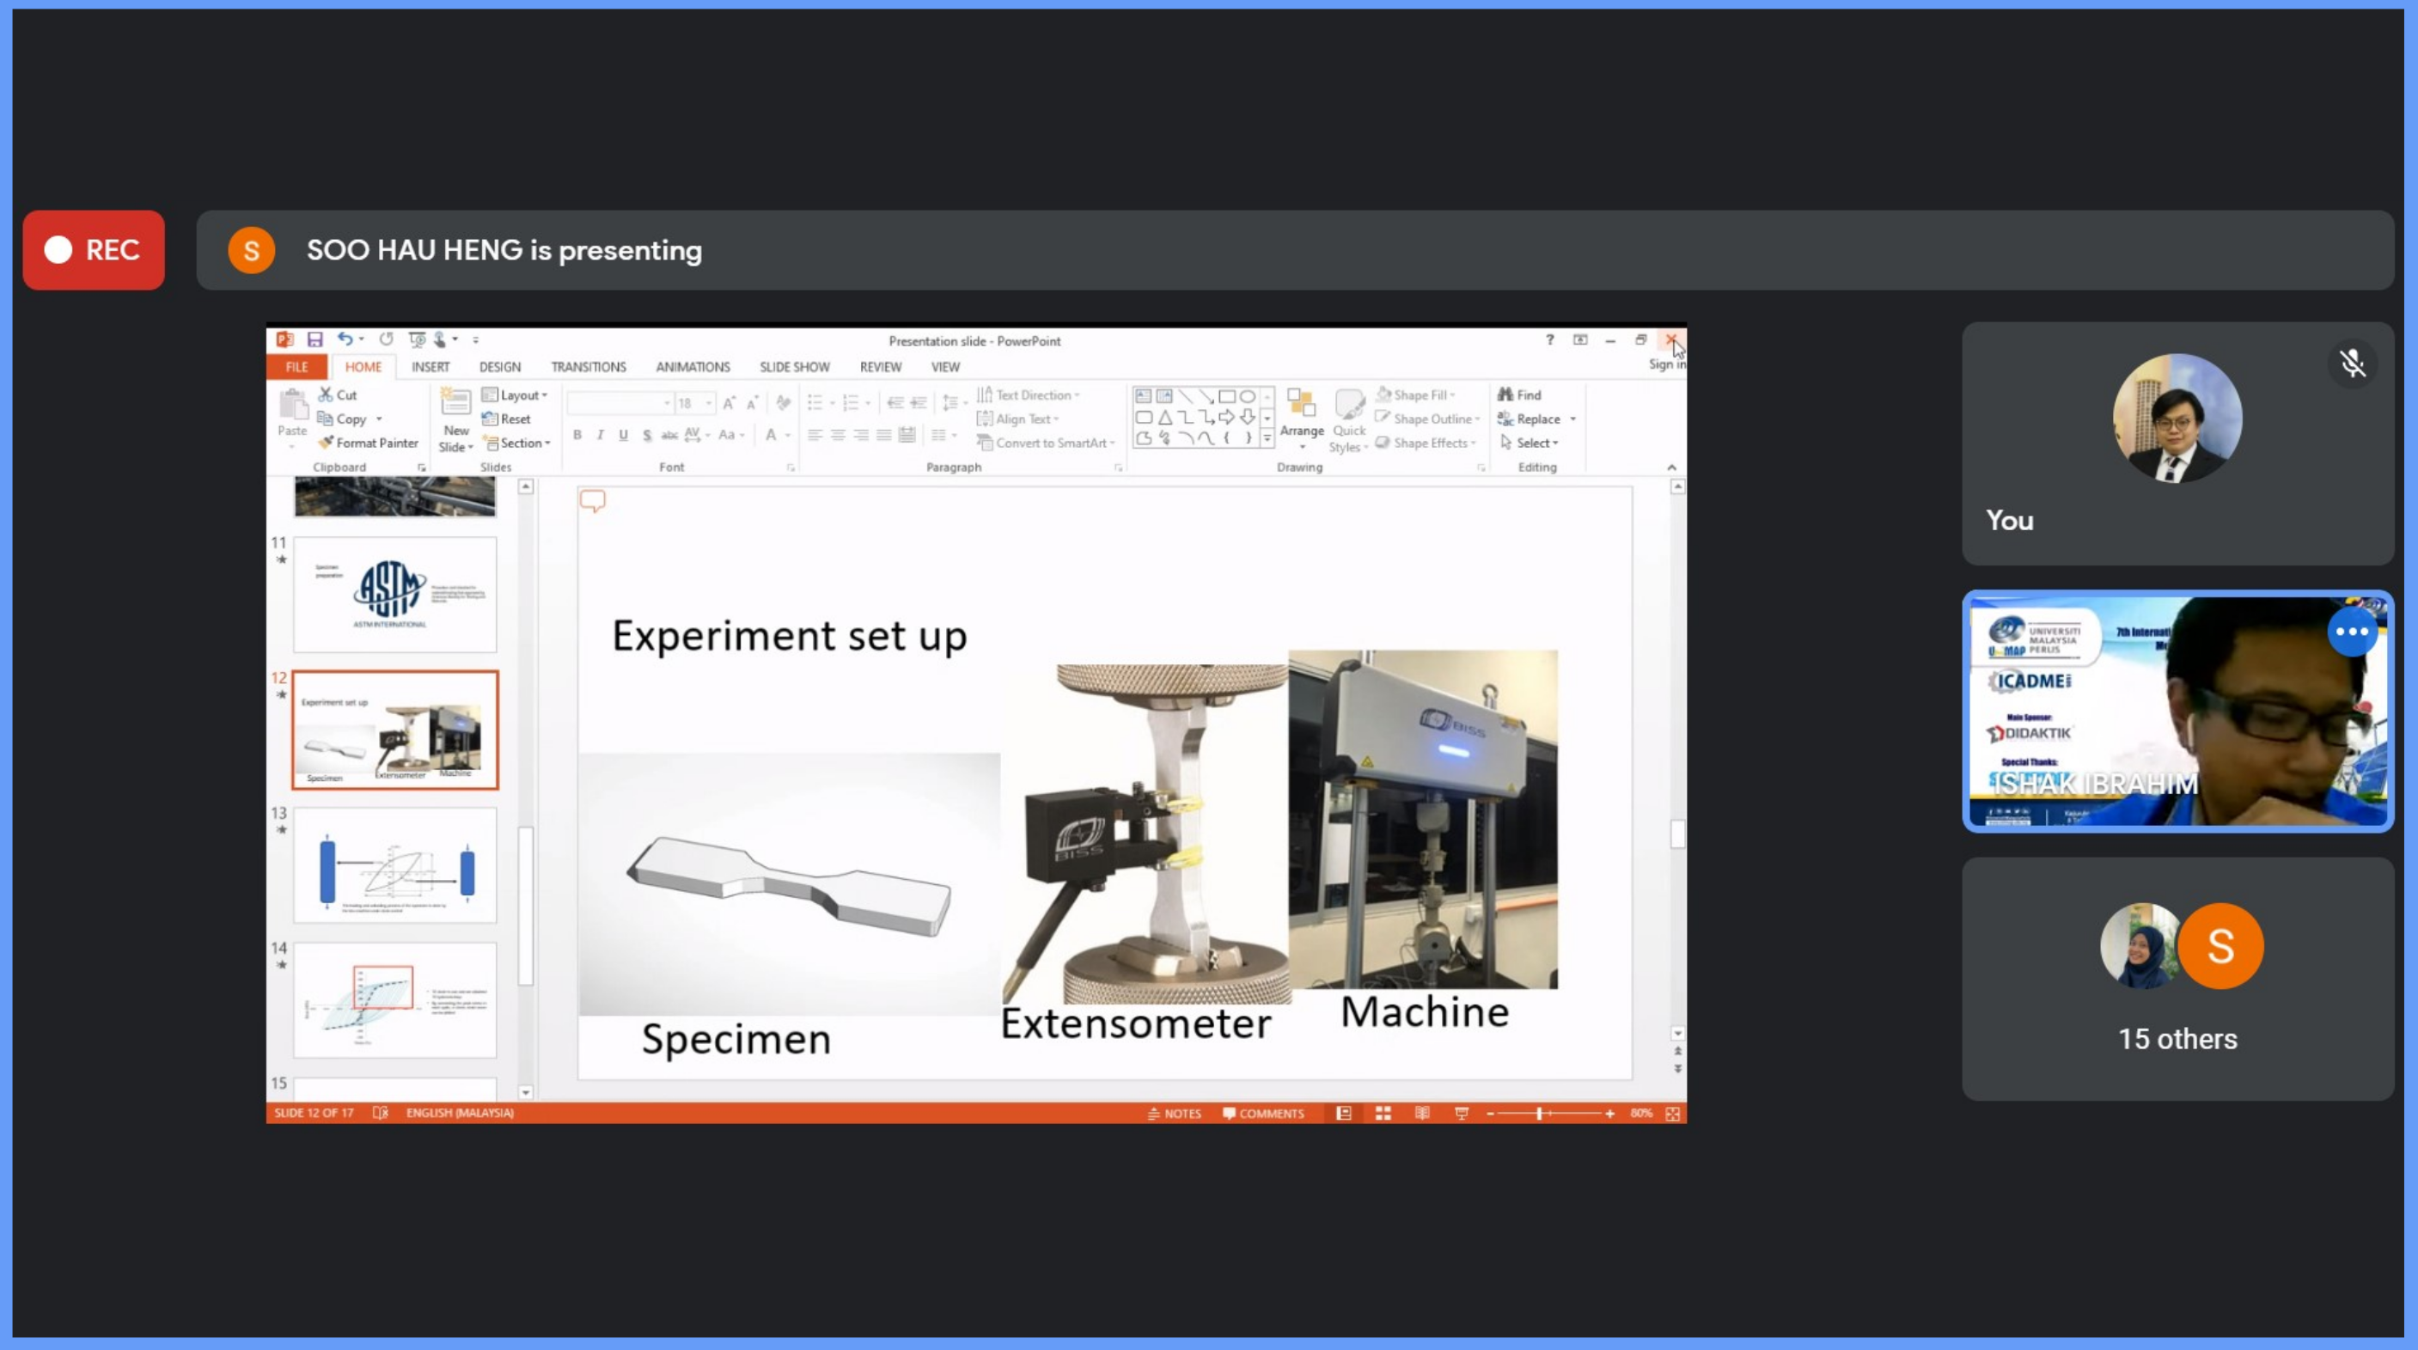
Task: Toggle italic formatting
Action: coord(600,435)
